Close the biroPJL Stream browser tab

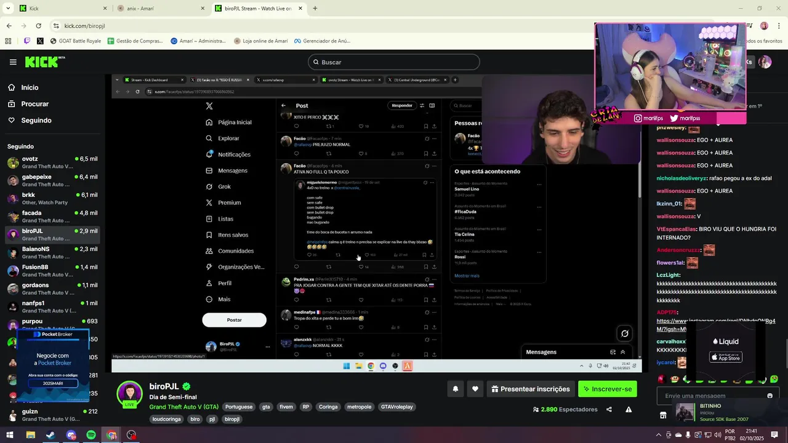point(300,9)
